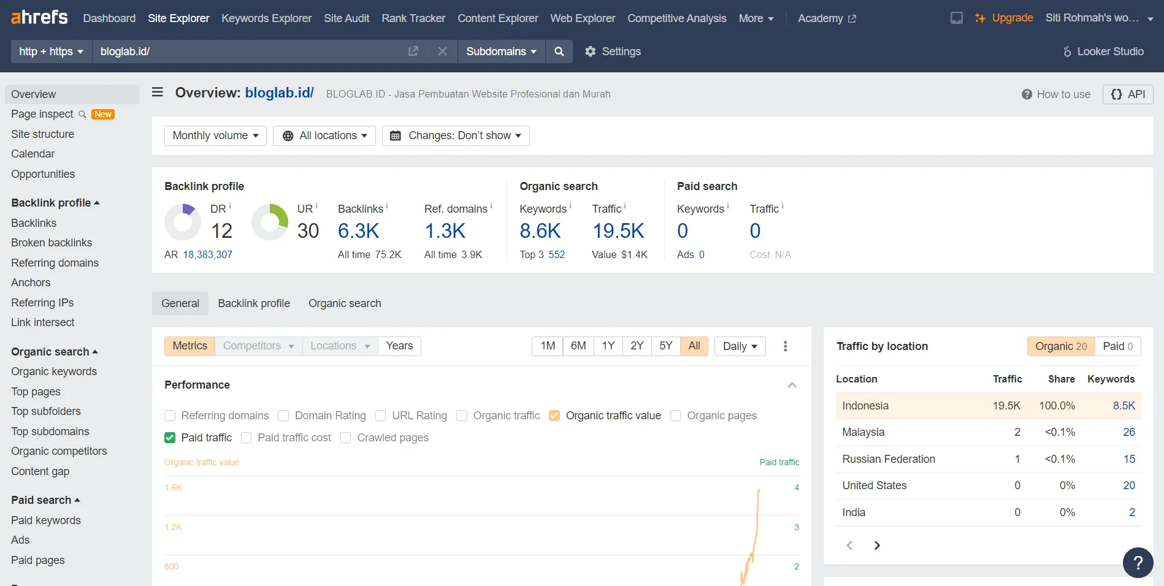The height and width of the screenshot is (586, 1164).
Task: Open account workspace menu
Action: click(x=1099, y=18)
